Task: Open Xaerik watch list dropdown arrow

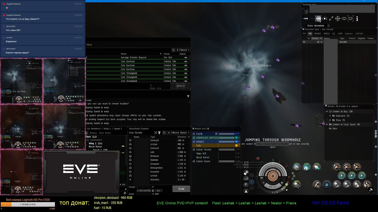Action: coord(239,134)
